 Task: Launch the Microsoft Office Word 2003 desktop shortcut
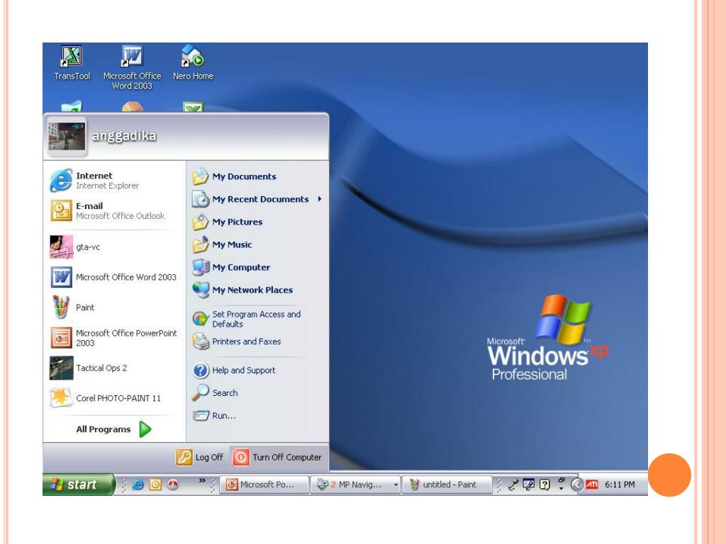[132, 67]
